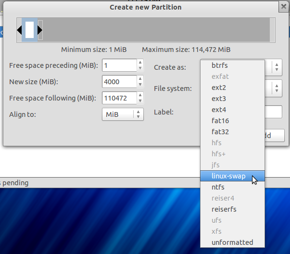The width and height of the screenshot is (290, 254).
Task: Increase the Free space preceding value
Action: coord(140,62)
